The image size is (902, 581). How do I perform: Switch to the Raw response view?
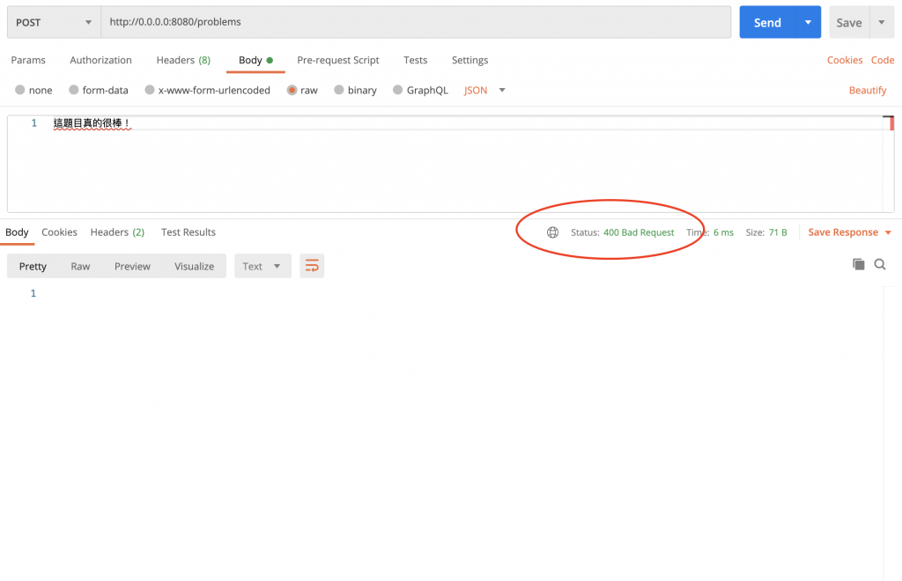coord(80,266)
